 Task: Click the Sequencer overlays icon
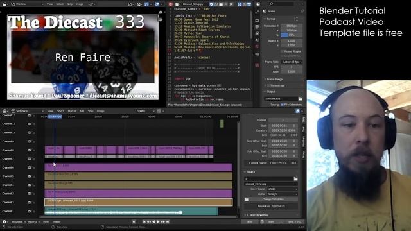(297, 111)
